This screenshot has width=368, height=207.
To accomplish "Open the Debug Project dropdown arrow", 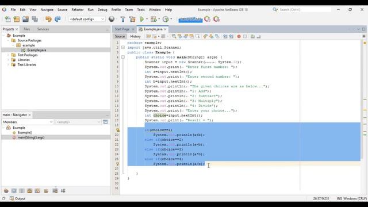I will coord(159,19).
